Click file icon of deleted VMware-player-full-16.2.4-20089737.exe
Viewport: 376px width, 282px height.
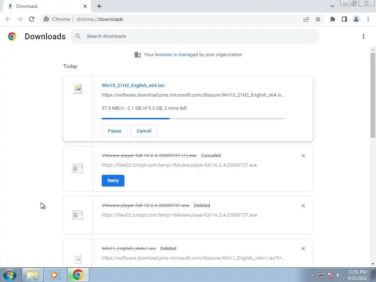pos(77,215)
